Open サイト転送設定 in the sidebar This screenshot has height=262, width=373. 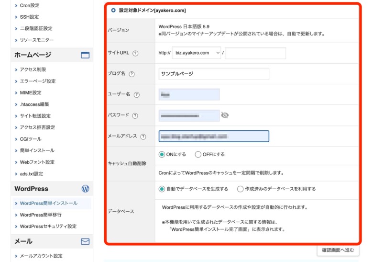pos(35,116)
